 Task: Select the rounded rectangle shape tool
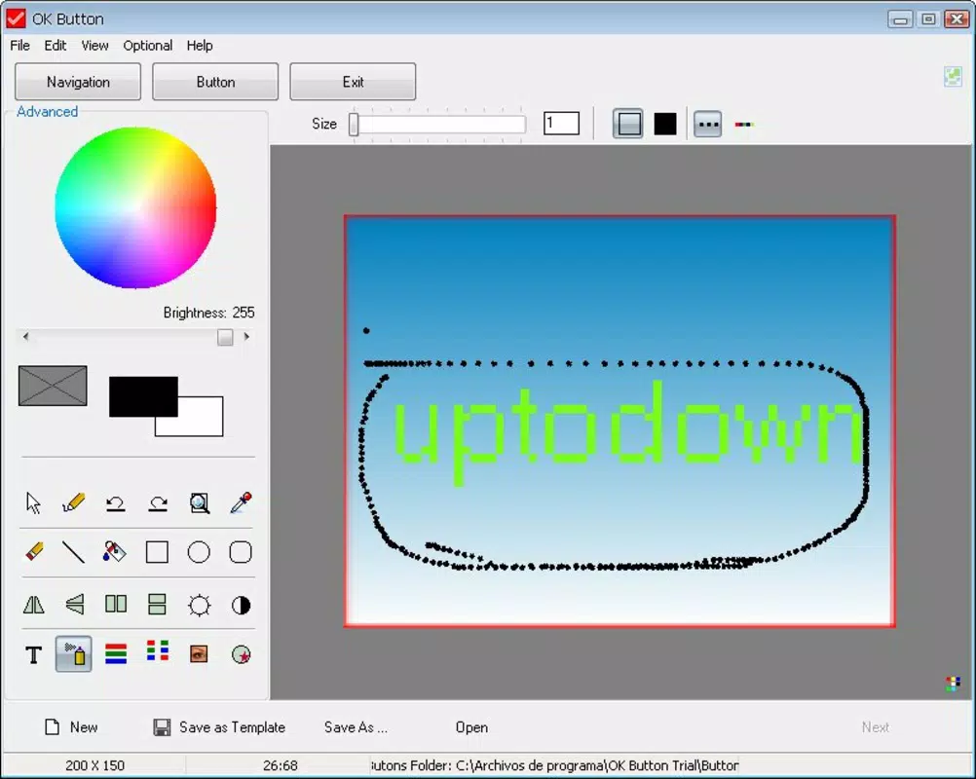point(241,552)
